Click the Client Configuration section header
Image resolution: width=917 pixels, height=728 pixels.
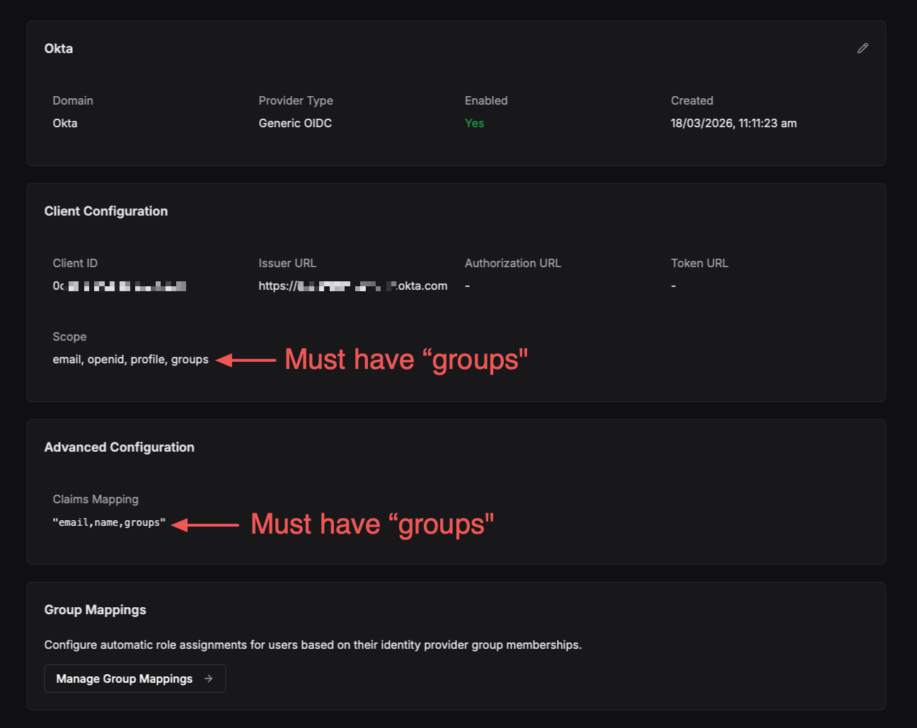tap(106, 211)
